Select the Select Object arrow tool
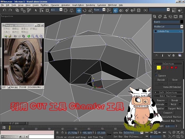 pos(36,10)
